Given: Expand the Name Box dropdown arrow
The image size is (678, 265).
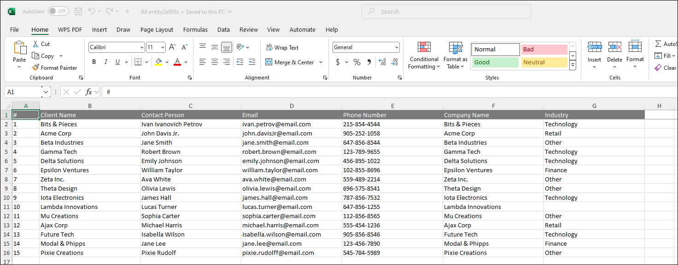Looking at the screenshot, I should point(46,92).
